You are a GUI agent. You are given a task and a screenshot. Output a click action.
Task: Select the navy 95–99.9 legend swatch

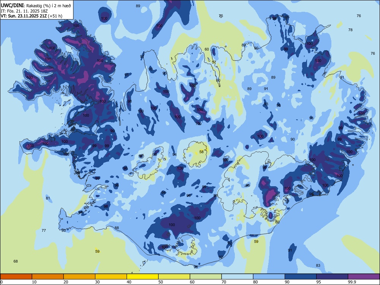332,277
